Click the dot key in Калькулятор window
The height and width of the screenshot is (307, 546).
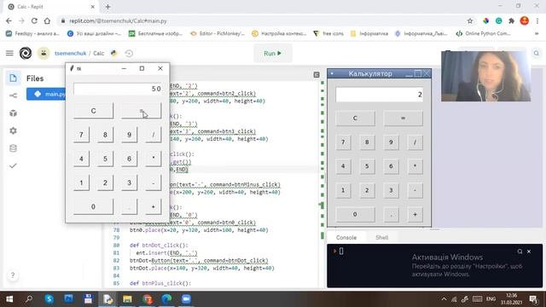pos(391,214)
